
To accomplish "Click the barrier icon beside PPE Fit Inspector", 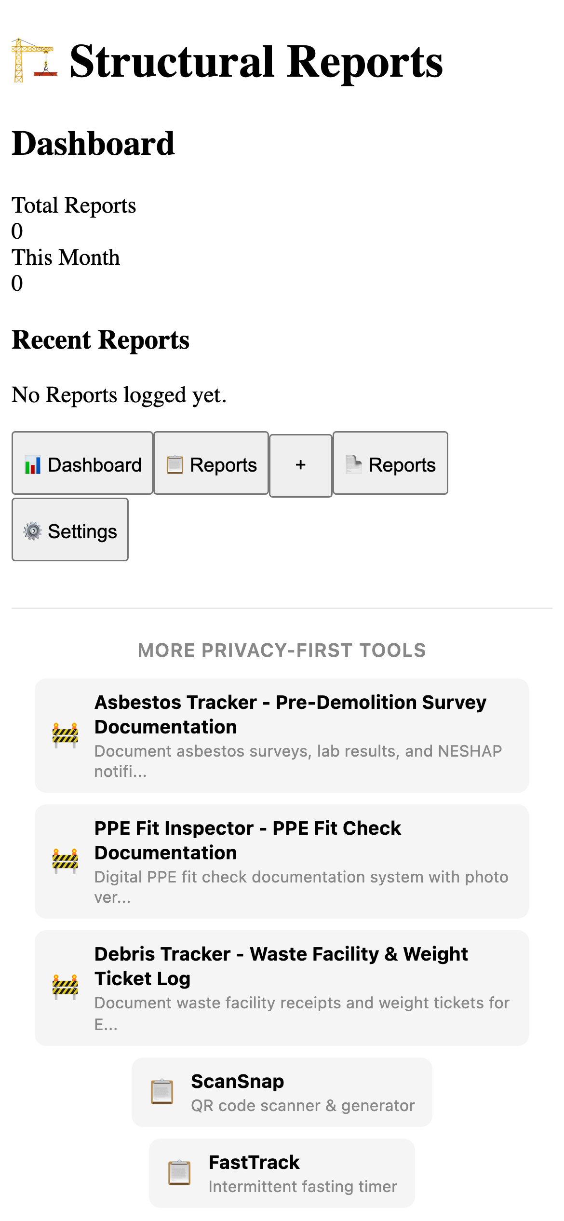I will 65,858.
